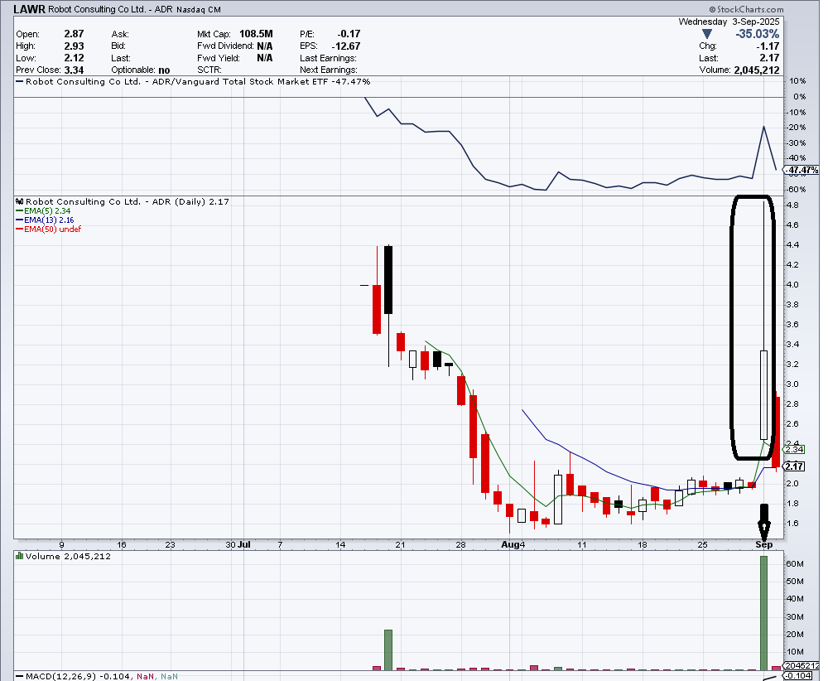Click the 2.17 last price label on axis
The width and height of the screenshot is (828, 681).
(x=795, y=466)
